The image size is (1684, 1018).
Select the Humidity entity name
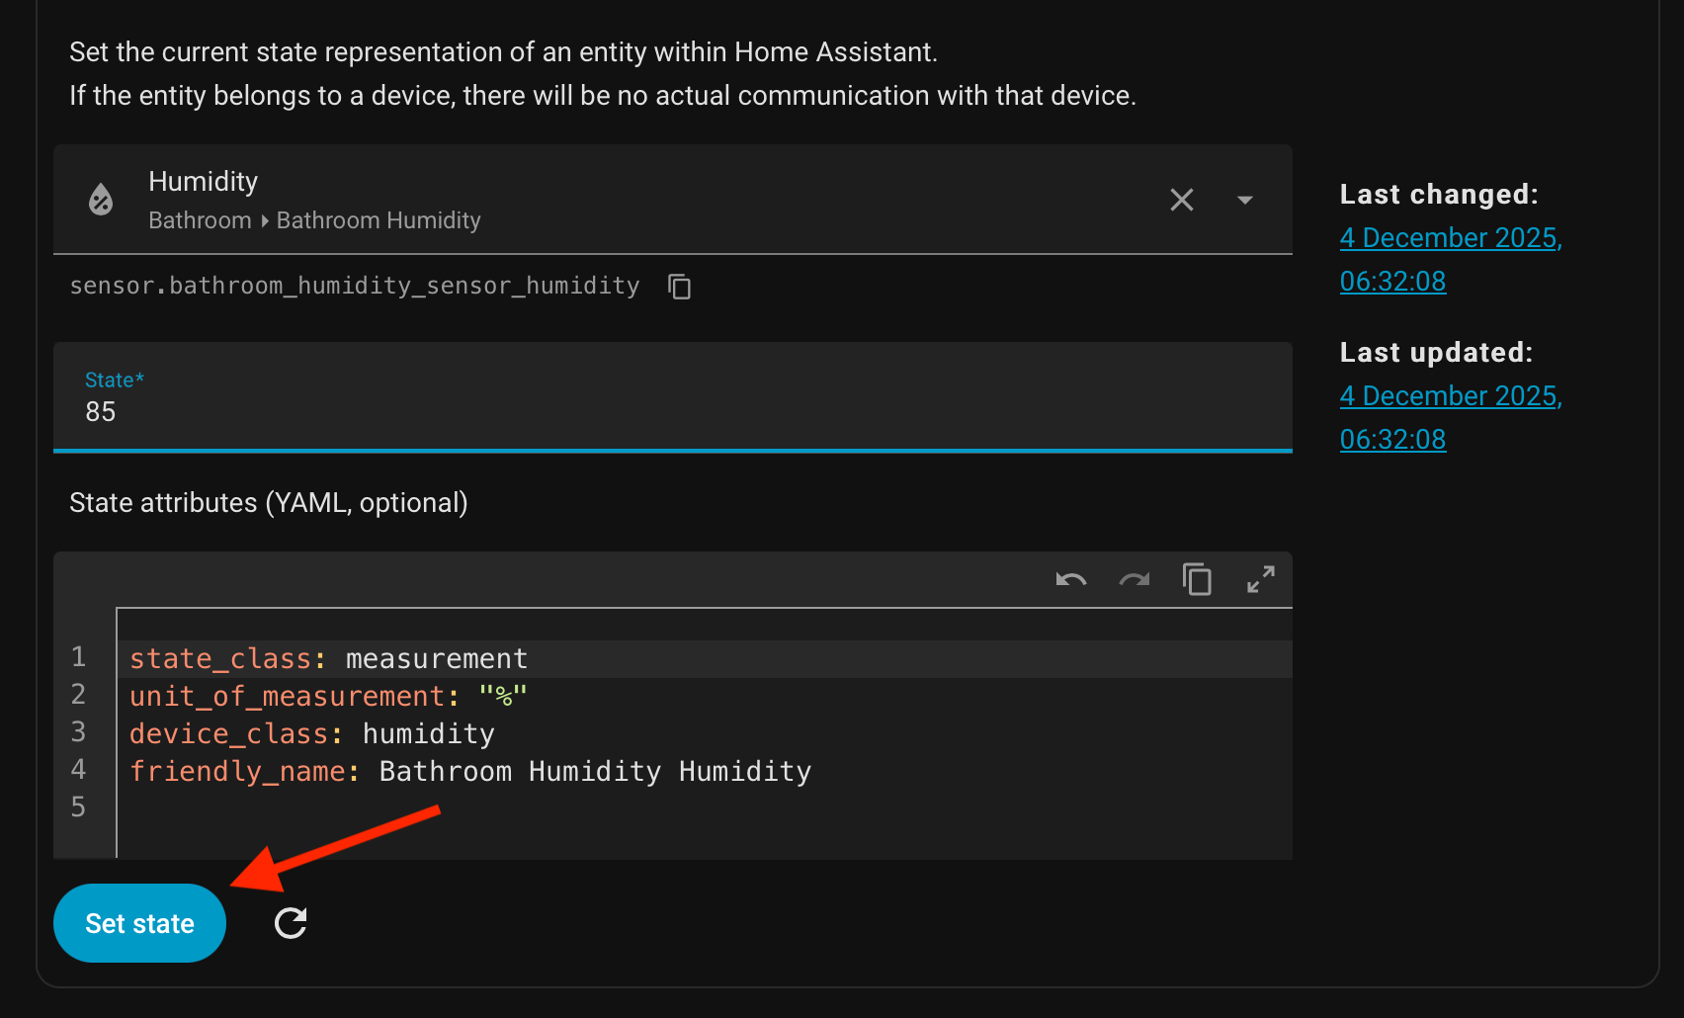(x=203, y=181)
